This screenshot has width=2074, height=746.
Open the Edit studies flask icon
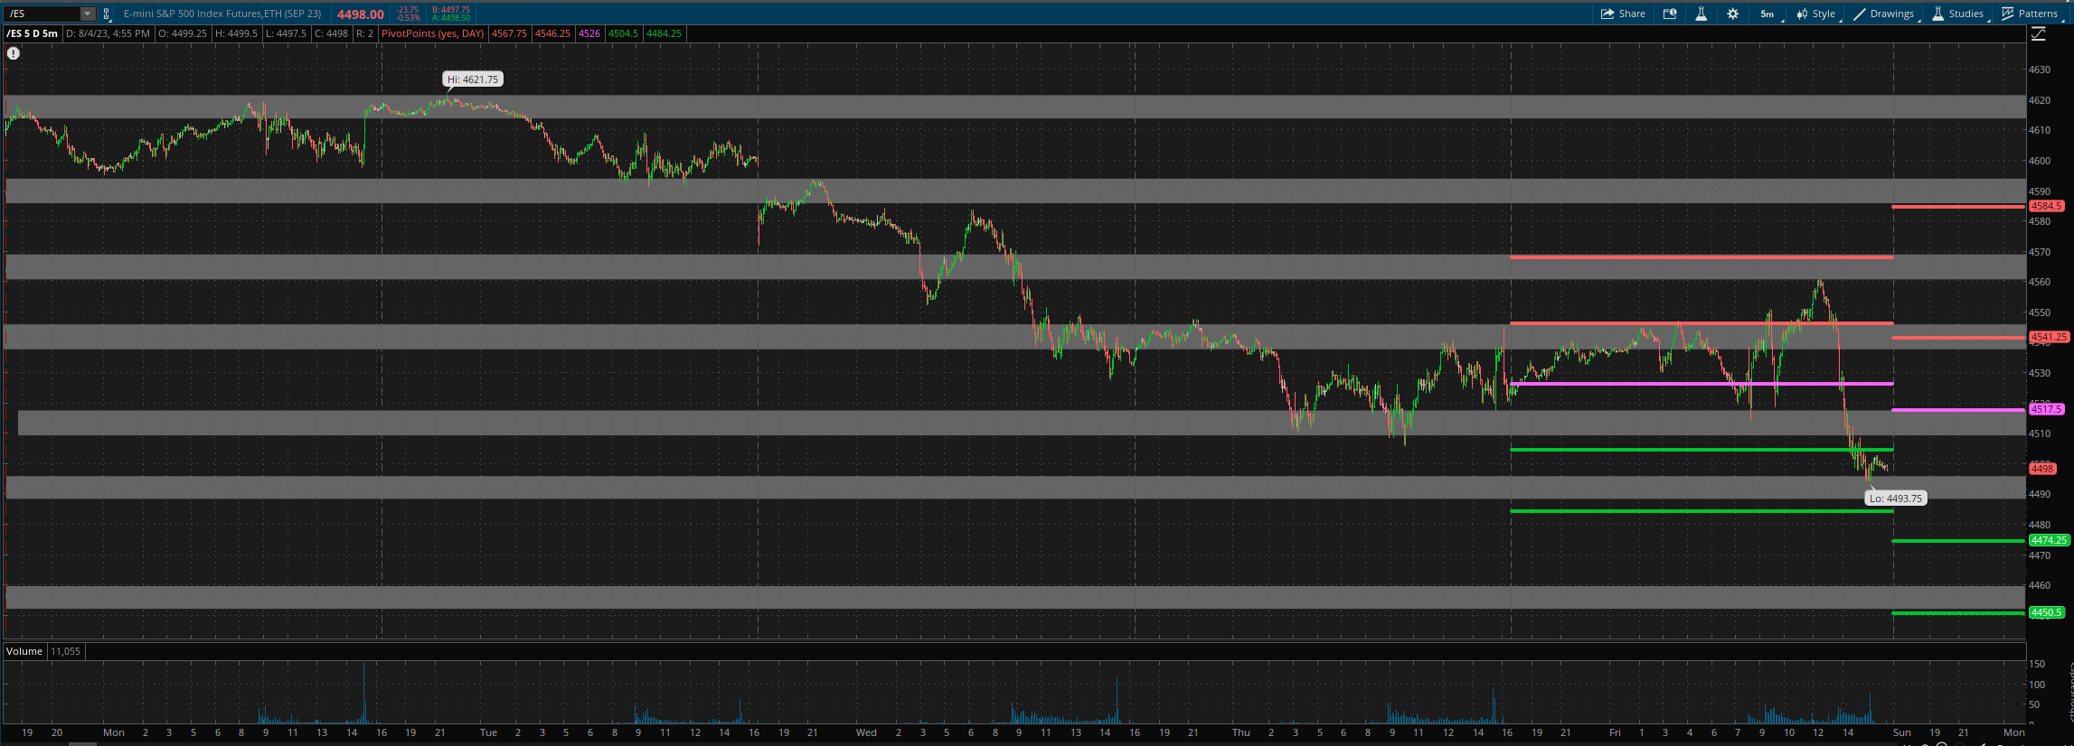(1701, 14)
